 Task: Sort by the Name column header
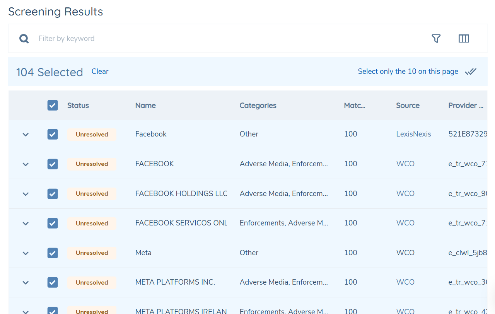145,106
